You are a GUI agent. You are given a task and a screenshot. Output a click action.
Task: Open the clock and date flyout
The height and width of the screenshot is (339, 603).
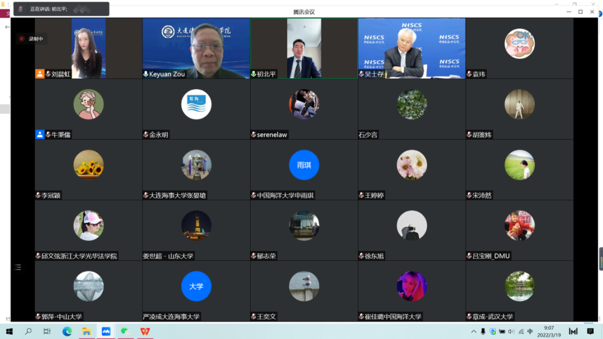pos(549,331)
